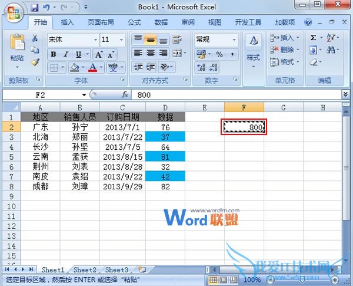Click the phonetic guide wén icon
The image size is (353, 286).
tap(113, 67)
